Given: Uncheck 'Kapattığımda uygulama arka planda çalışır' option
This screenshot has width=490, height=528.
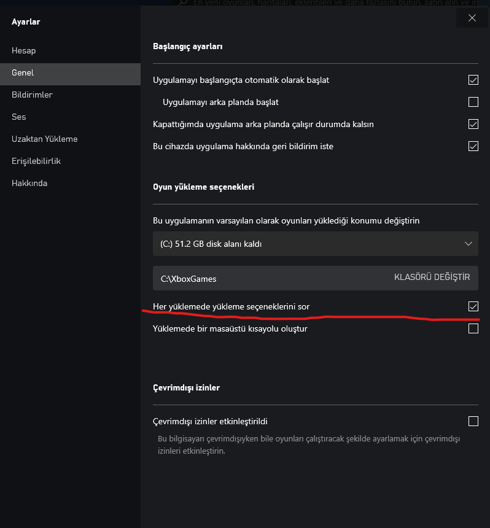Looking at the screenshot, I should click(473, 124).
